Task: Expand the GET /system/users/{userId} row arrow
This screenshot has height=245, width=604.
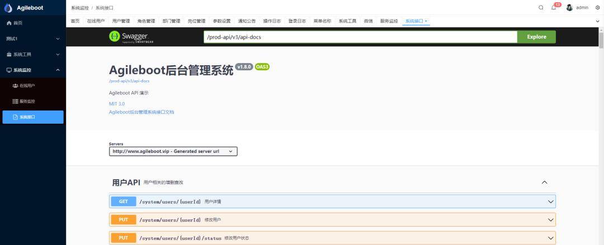Action: click(x=550, y=201)
